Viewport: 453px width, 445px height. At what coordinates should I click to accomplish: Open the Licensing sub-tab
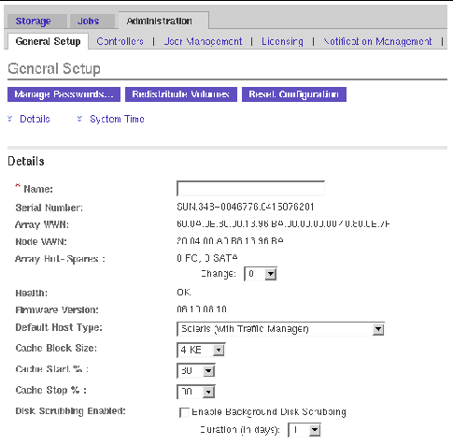(282, 41)
